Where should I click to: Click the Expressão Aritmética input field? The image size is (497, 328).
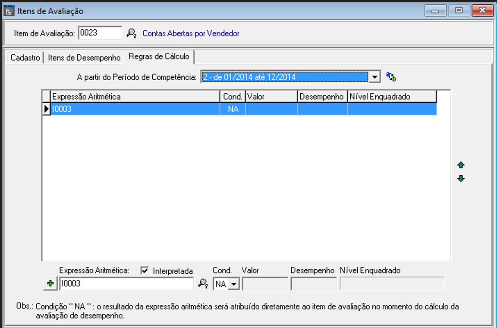click(126, 284)
